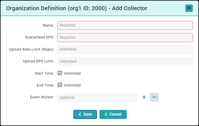Save the new collector
The image size is (199, 126).
[85, 114]
